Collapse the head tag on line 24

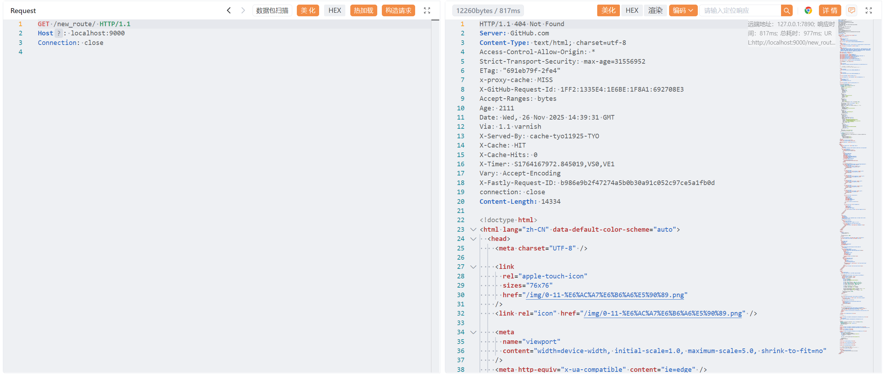click(x=473, y=239)
